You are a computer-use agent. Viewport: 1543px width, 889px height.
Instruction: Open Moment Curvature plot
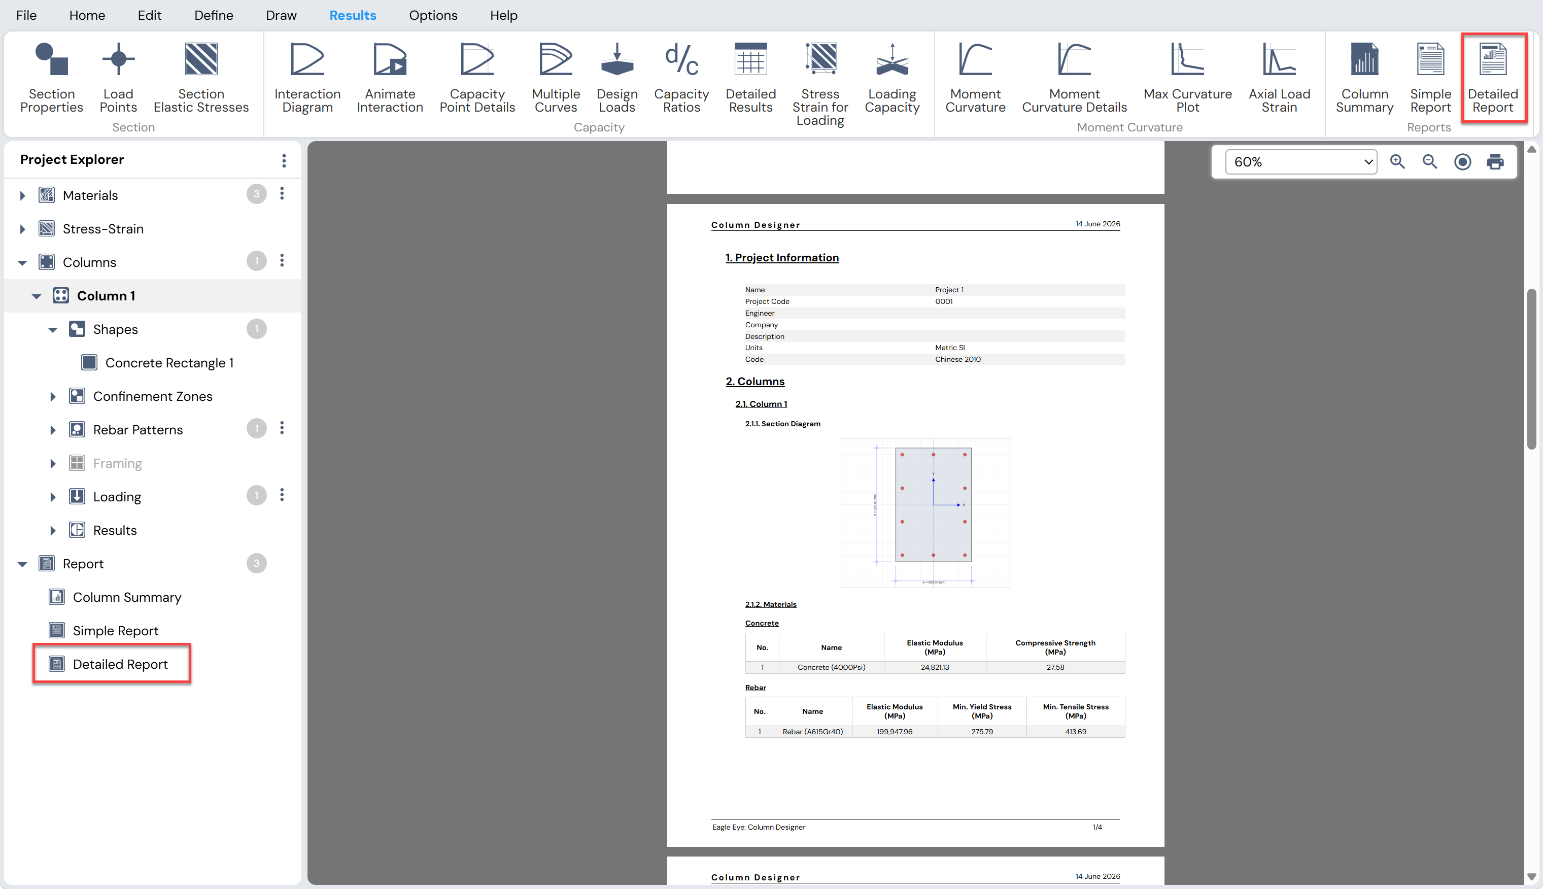coord(975,77)
